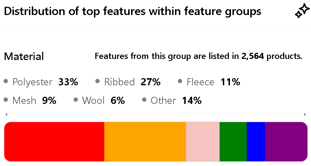This screenshot has height=166, width=311.
Task: Click the Ribbed legend bullet
Action: click(97, 82)
